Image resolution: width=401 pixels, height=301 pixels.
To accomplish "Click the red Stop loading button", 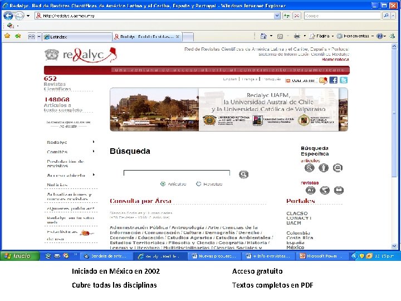I will click(x=296, y=16).
